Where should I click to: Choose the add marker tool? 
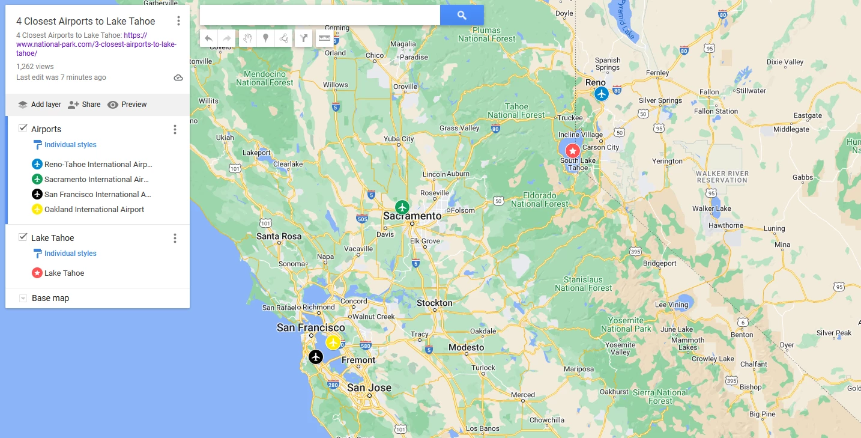coord(265,38)
